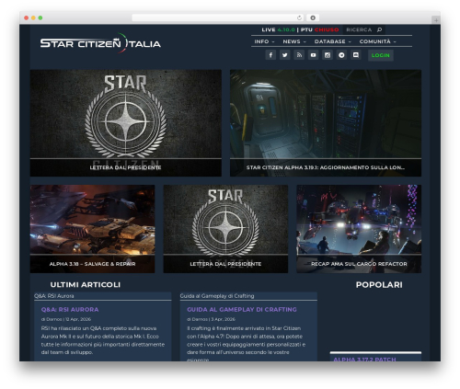Click the green LOGIN button
The image size is (460, 389).
click(381, 55)
